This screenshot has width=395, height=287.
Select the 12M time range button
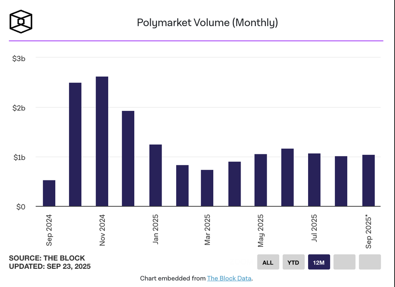coord(319,262)
